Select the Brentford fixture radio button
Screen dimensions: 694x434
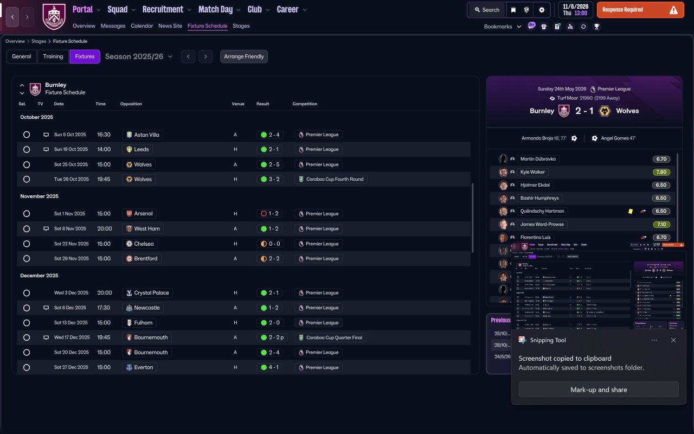click(x=27, y=259)
